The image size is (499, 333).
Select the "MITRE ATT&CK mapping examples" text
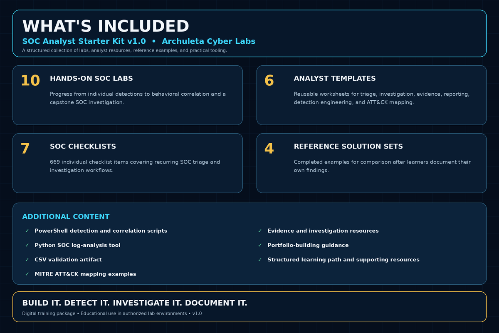point(85,274)
